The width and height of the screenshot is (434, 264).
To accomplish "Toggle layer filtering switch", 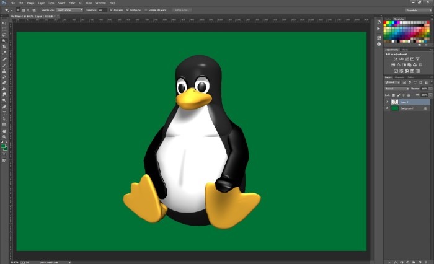I will point(432,82).
